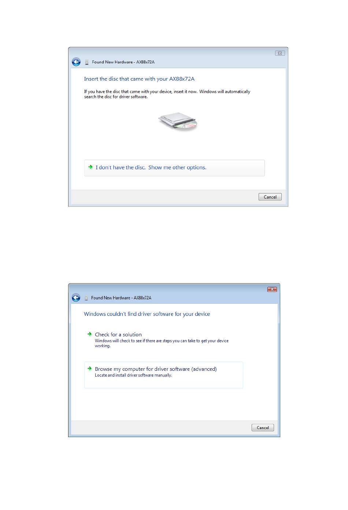
Task: Click the Locate and install driver software manually text
Action: point(133,375)
